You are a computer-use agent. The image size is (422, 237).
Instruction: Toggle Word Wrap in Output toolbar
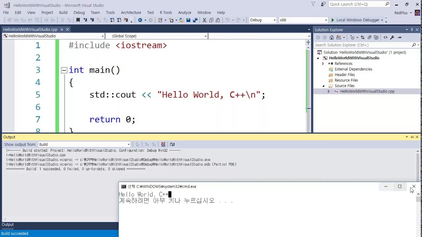(172, 144)
